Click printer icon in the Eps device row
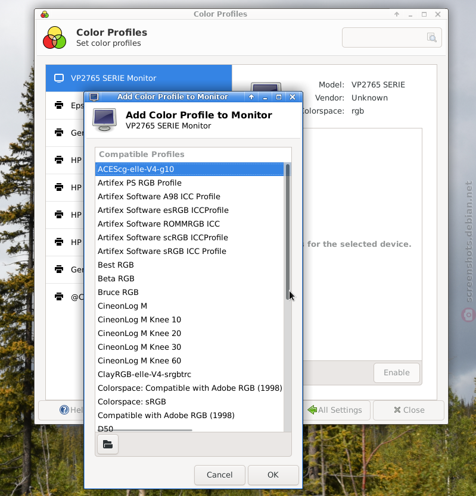This screenshot has height=496, width=476. 59,105
